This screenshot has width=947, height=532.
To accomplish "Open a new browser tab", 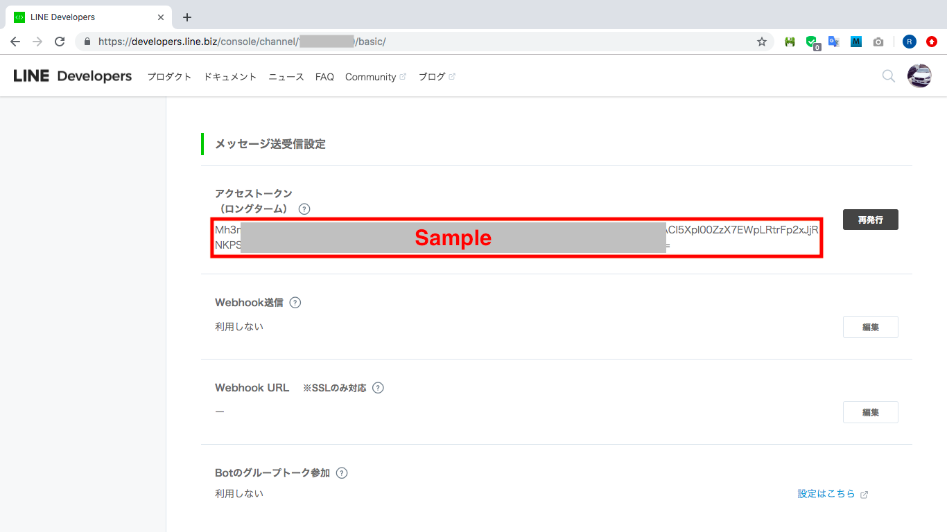I will (x=186, y=17).
